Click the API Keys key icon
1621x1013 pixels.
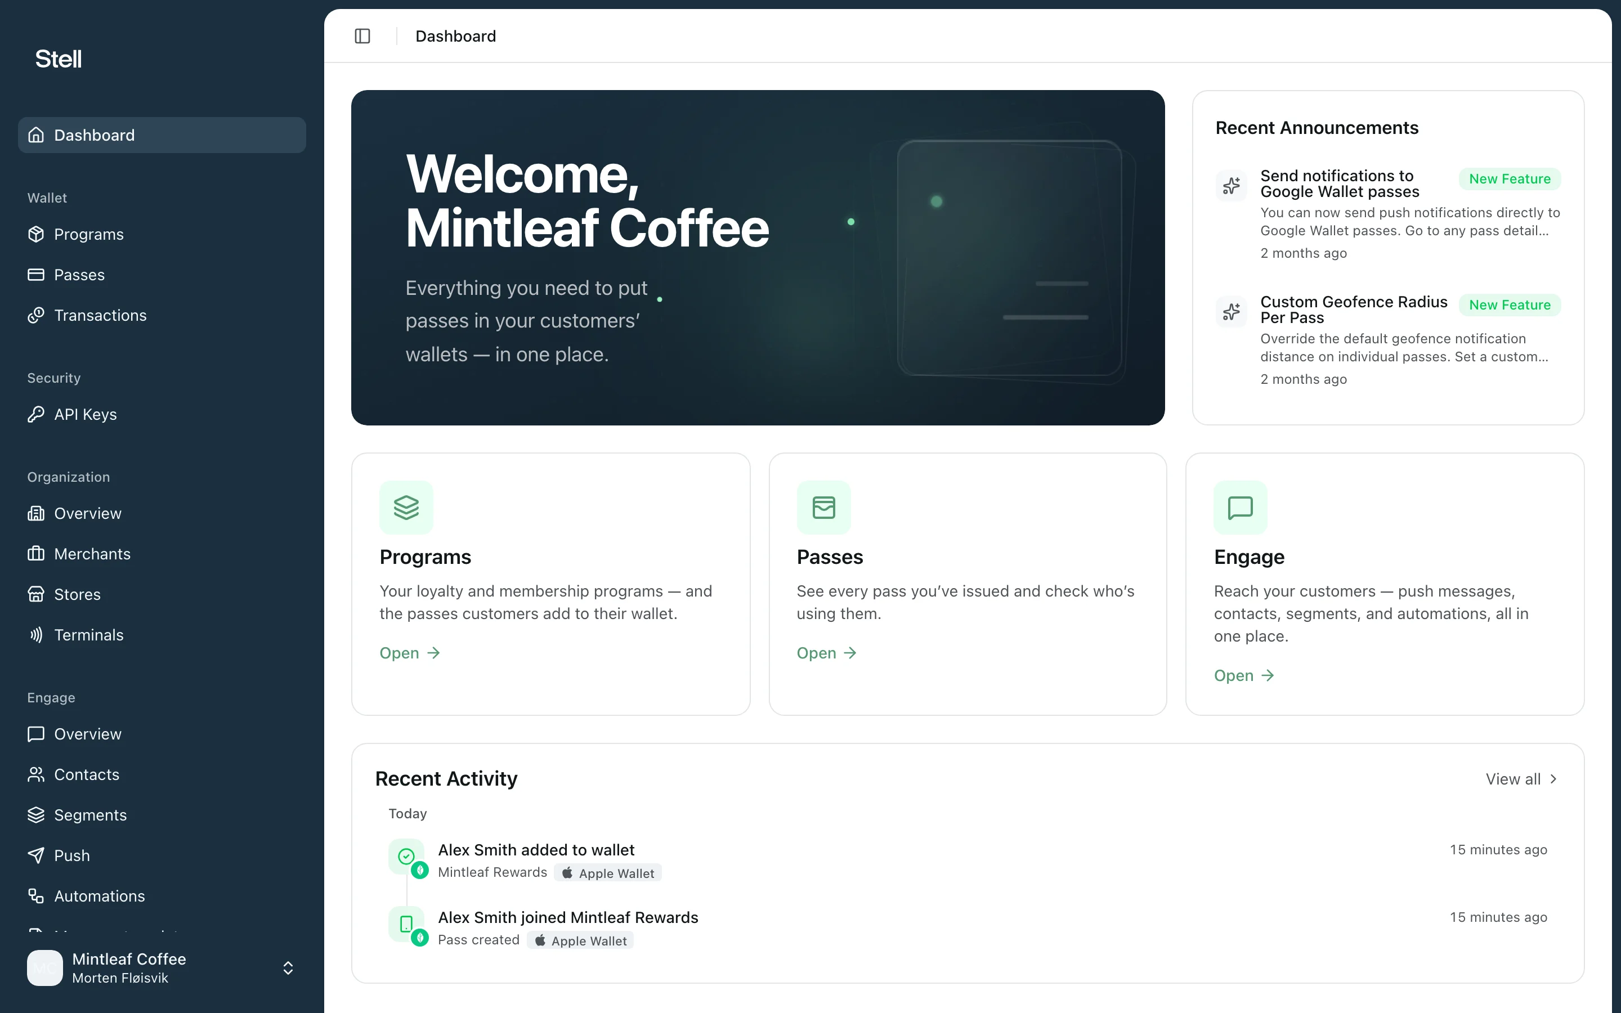[36, 415]
